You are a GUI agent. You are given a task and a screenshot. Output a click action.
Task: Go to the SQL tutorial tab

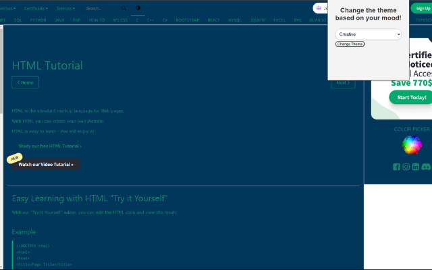(x=18, y=20)
